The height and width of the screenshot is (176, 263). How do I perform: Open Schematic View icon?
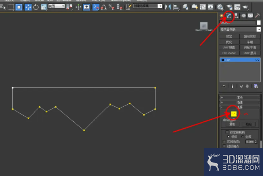pyautogui.click(x=210, y=7)
